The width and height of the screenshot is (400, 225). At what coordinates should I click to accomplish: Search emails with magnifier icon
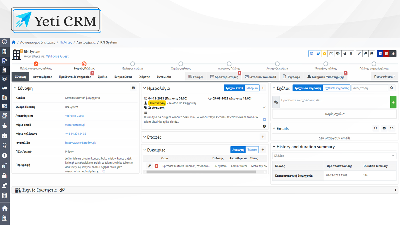(376, 128)
